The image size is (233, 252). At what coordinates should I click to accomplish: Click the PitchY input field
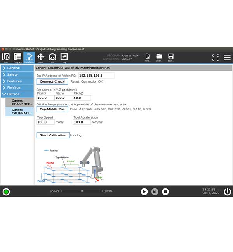[64, 98]
